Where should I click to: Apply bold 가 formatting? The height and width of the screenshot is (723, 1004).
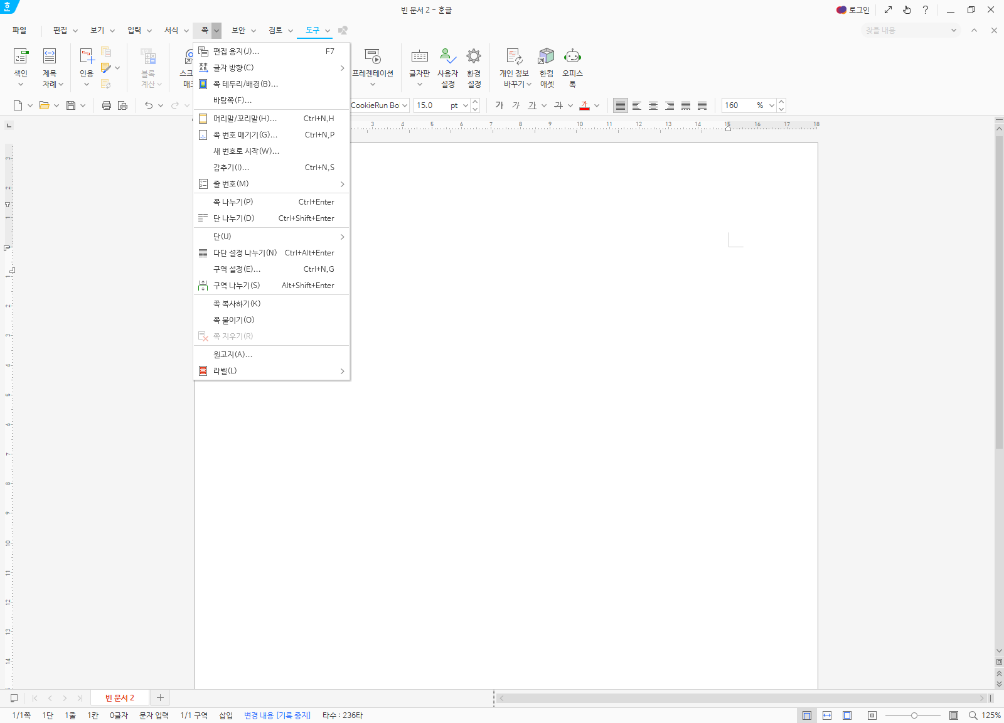click(x=499, y=105)
